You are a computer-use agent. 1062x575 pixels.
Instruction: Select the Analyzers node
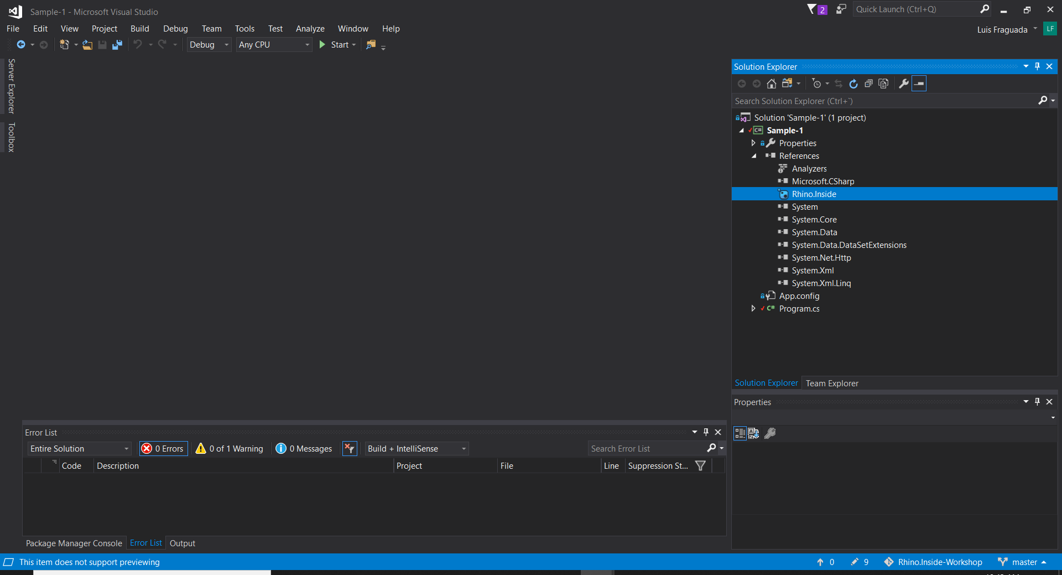pyautogui.click(x=809, y=169)
